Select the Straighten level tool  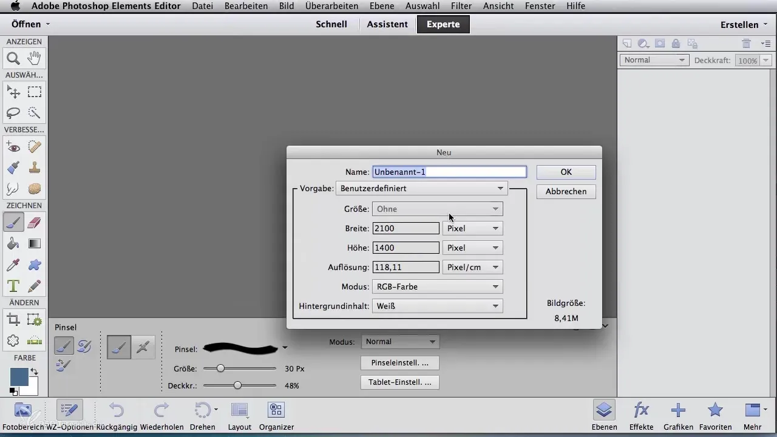pos(35,340)
